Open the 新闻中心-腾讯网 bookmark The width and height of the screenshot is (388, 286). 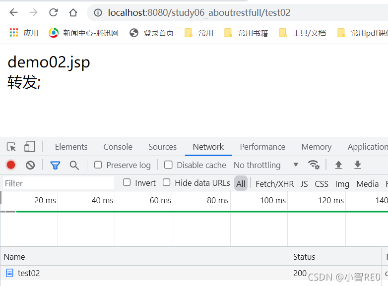tap(84, 33)
